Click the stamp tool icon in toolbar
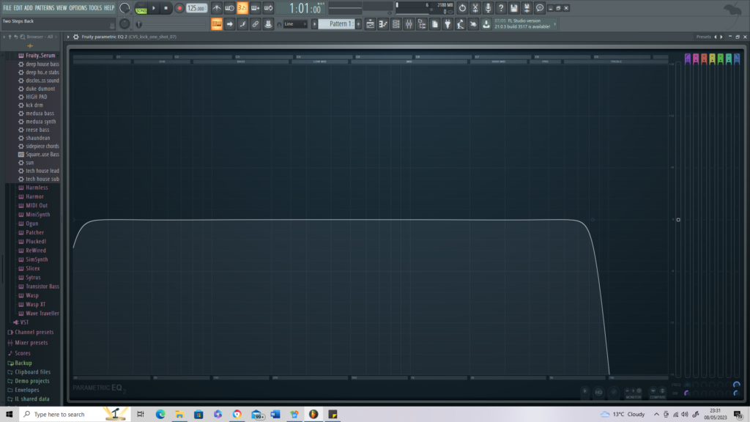 tap(268, 24)
